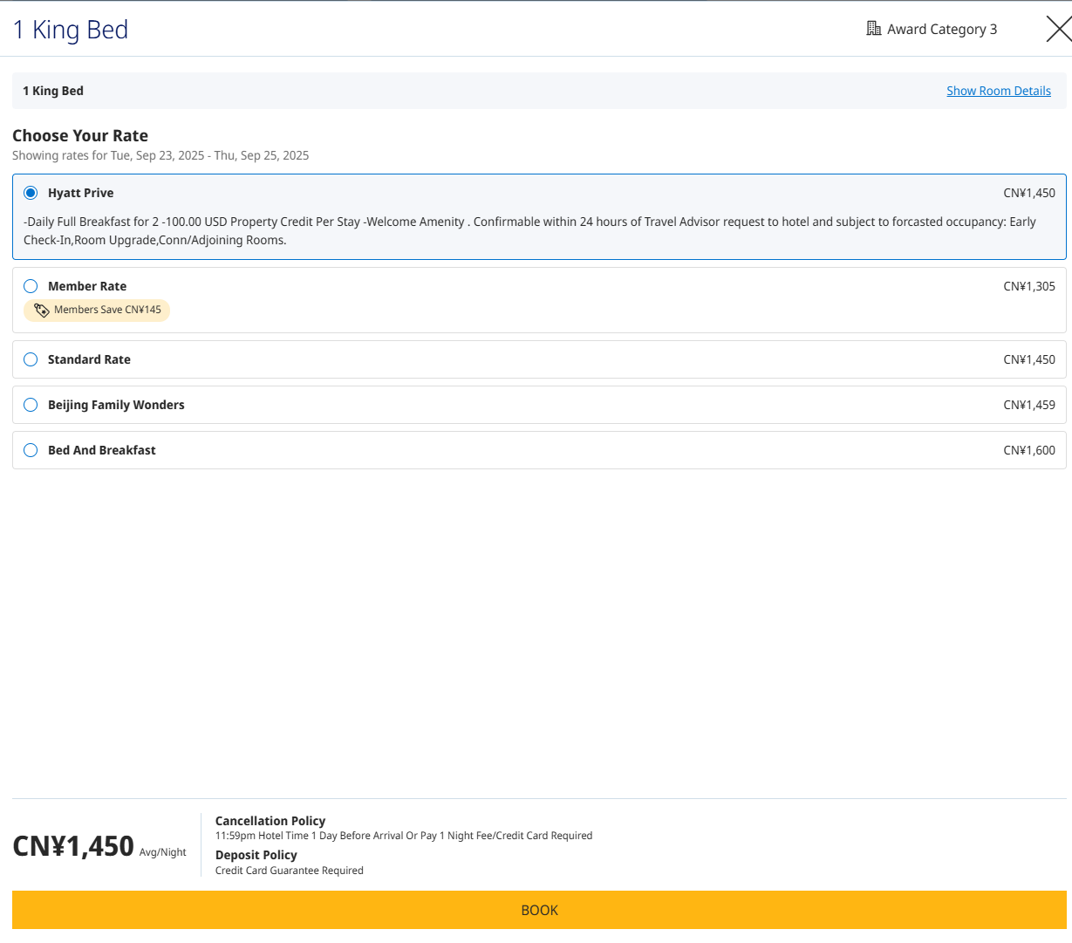
Task: Open the Show Room Details link
Action: (999, 91)
